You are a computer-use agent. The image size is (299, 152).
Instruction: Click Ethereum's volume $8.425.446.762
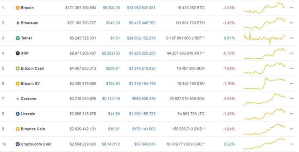[141, 23]
